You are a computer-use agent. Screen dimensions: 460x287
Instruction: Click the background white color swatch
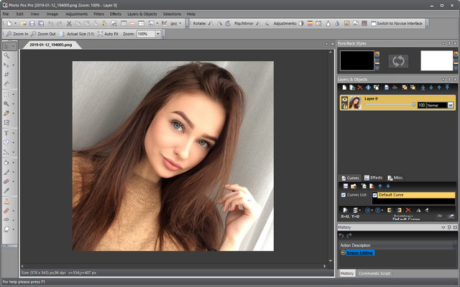click(x=436, y=60)
